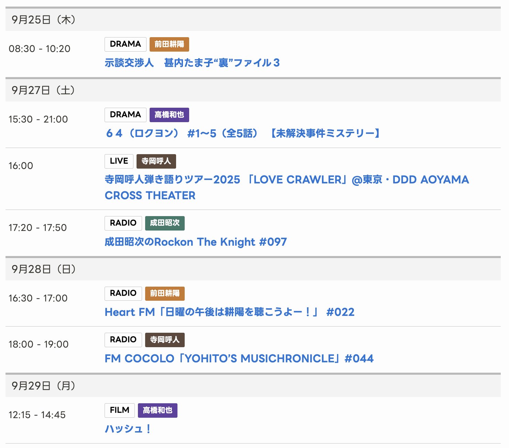Select the 前田耕陽 tag beside the 08:30 drama
The width and height of the screenshot is (509, 448).
[x=169, y=44]
